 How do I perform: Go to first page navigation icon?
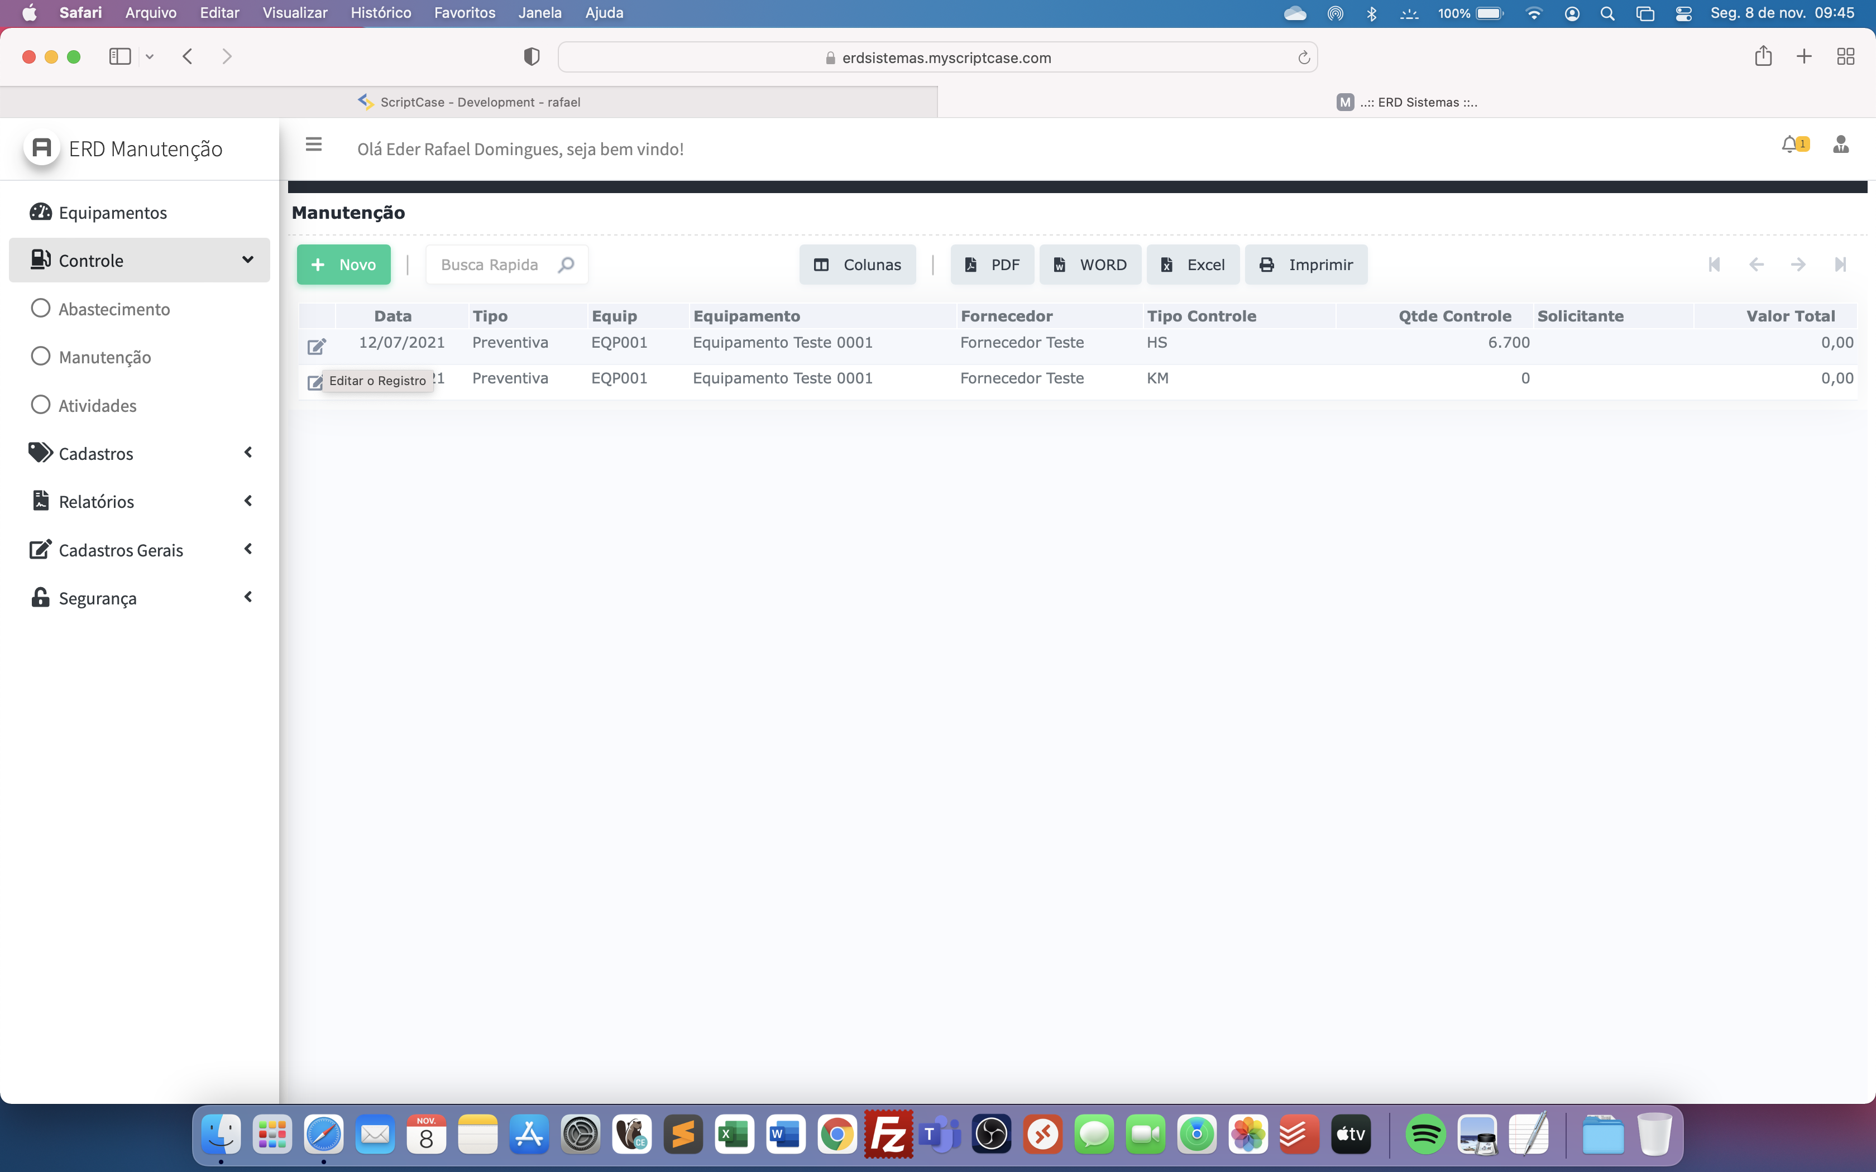coord(1714,265)
